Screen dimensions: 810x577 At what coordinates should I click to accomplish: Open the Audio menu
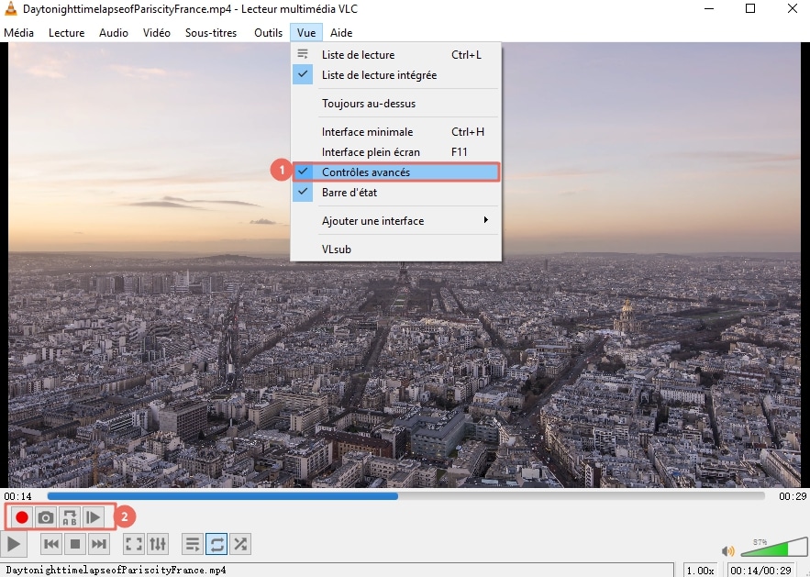click(114, 32)
